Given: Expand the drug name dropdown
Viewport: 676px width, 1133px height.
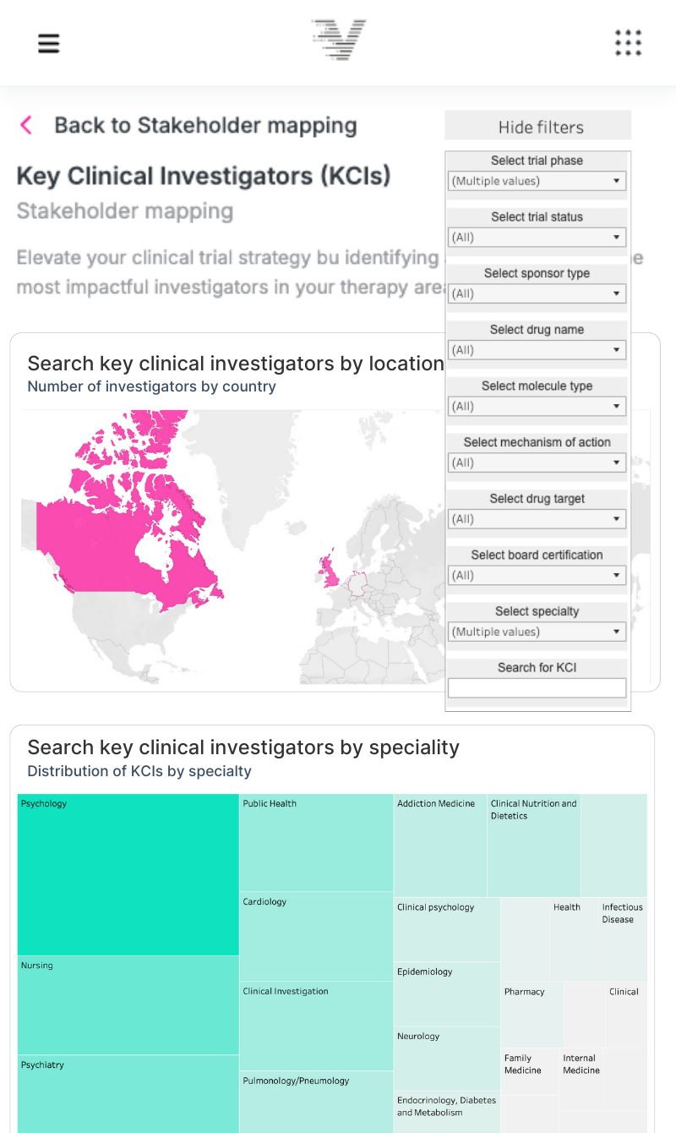Looking at the screenshot, I should pyautogui.click(x=537, y=350).
